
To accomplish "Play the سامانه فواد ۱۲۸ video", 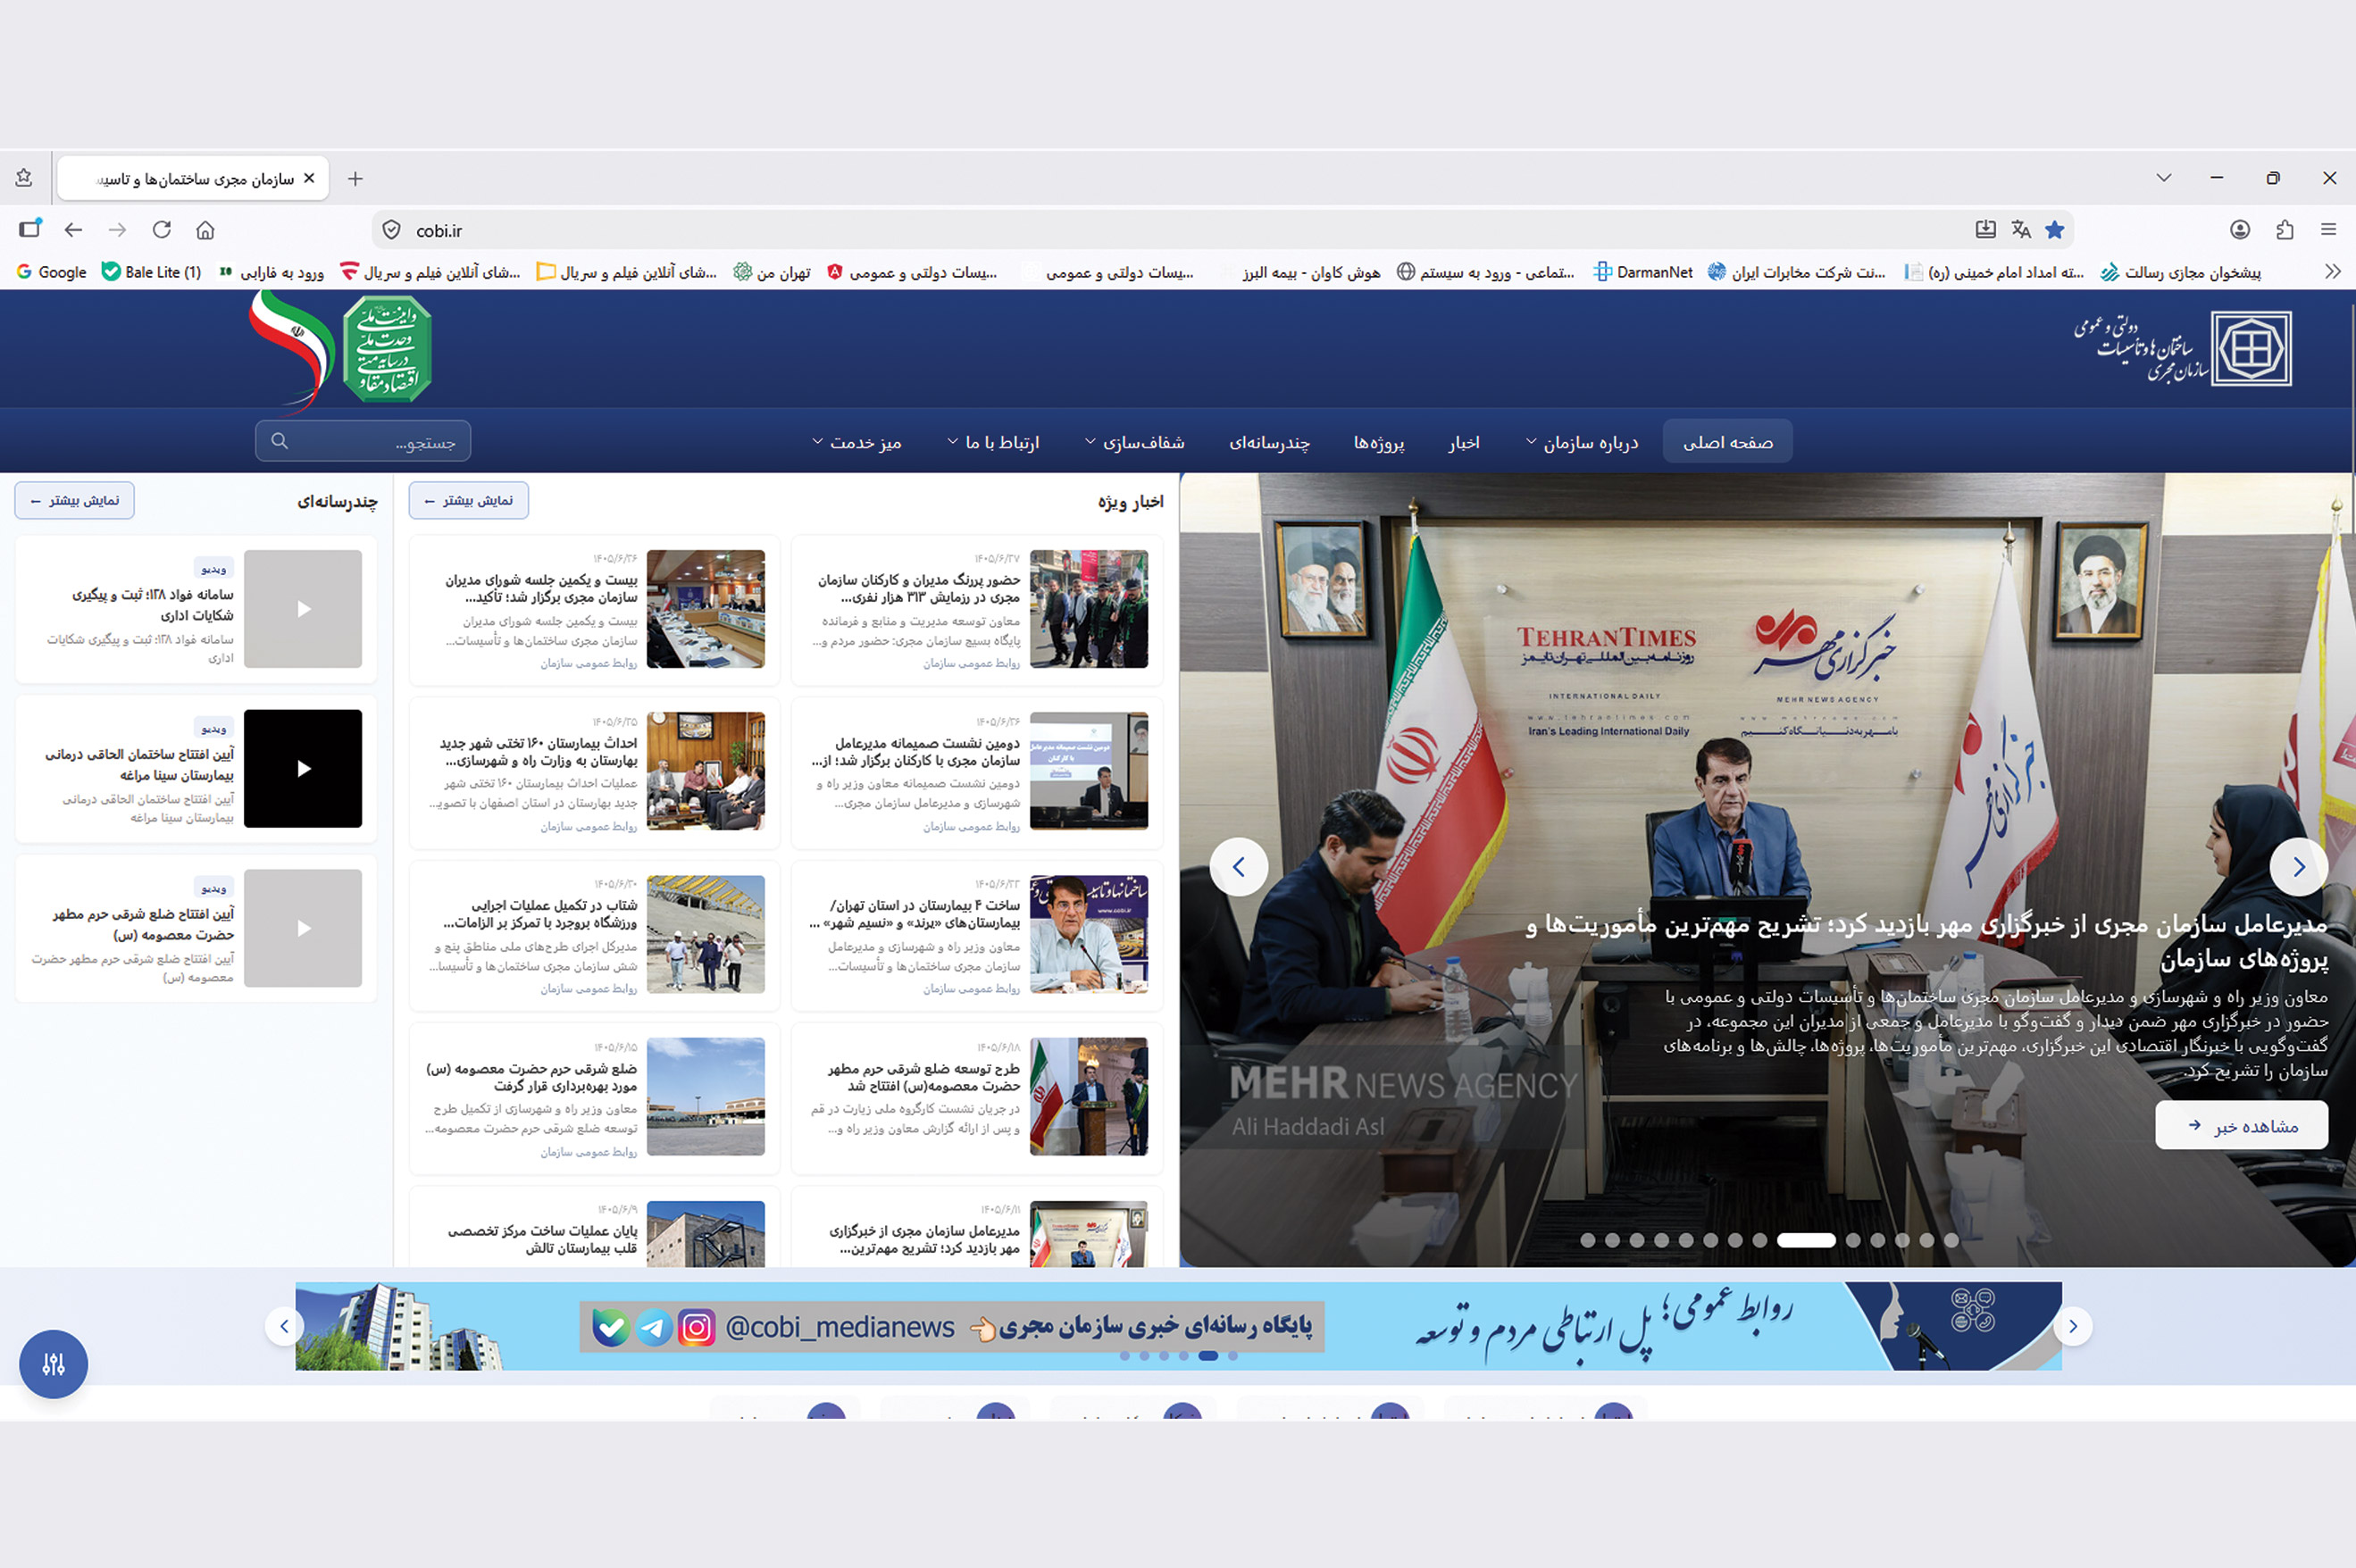I will coord(303,609).
